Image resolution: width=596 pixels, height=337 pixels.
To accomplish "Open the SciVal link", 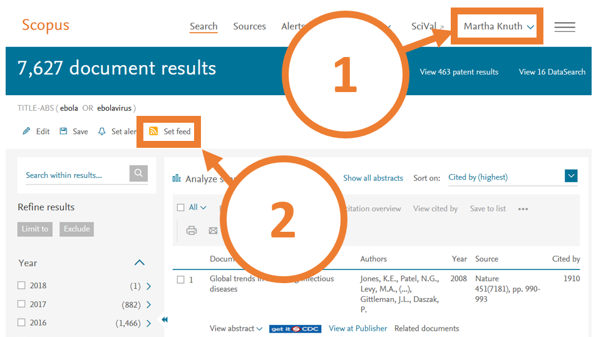I will coord(427,26).
